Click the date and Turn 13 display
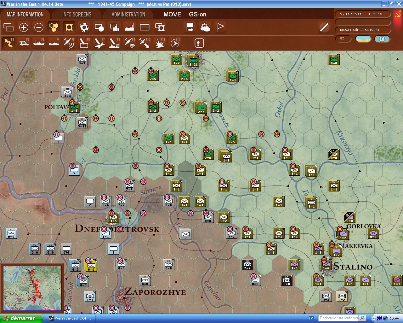Viewport: 403px width, 323px height. [363, 14]
